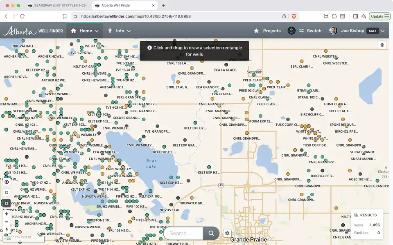Click the TPIC DIMSD... well label
Screen dimensions: 393x245
[158, 227]
